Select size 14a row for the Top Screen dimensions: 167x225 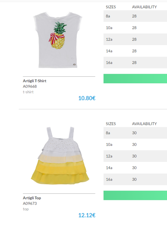click(135, 168)
